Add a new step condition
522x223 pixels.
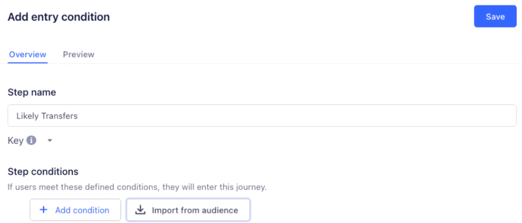(75, 210)
